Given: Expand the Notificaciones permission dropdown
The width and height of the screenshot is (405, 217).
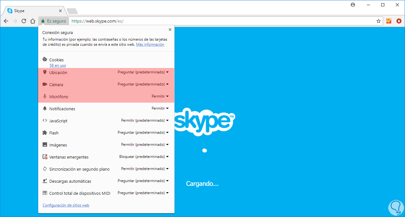Looking at the screenshot, I should (x=160, y=109).
